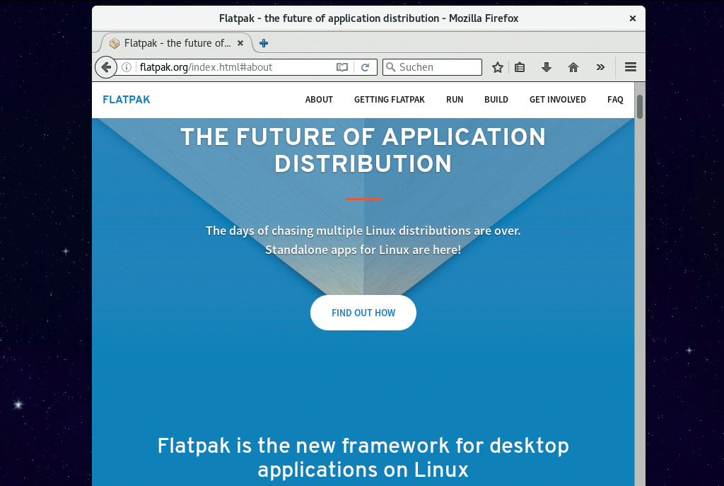Image resolution: width=724 pixels, height=486 pixels.
Task: Close the Firefox window
Action: pyautogui.click(x=633, y=18)
